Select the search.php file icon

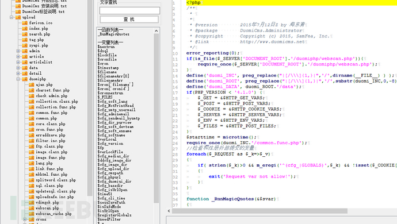[25, 34]
